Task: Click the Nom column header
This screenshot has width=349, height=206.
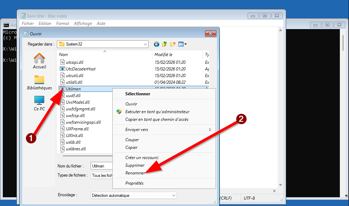Action: pyautogui.click(x=64, y=55)
